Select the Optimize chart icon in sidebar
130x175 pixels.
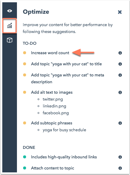click(9, 26)
